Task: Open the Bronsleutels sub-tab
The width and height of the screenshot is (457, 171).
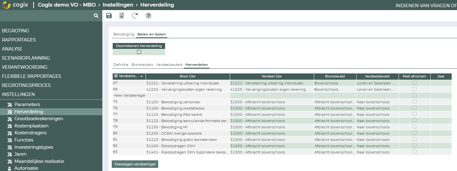Action: point(142,65)
